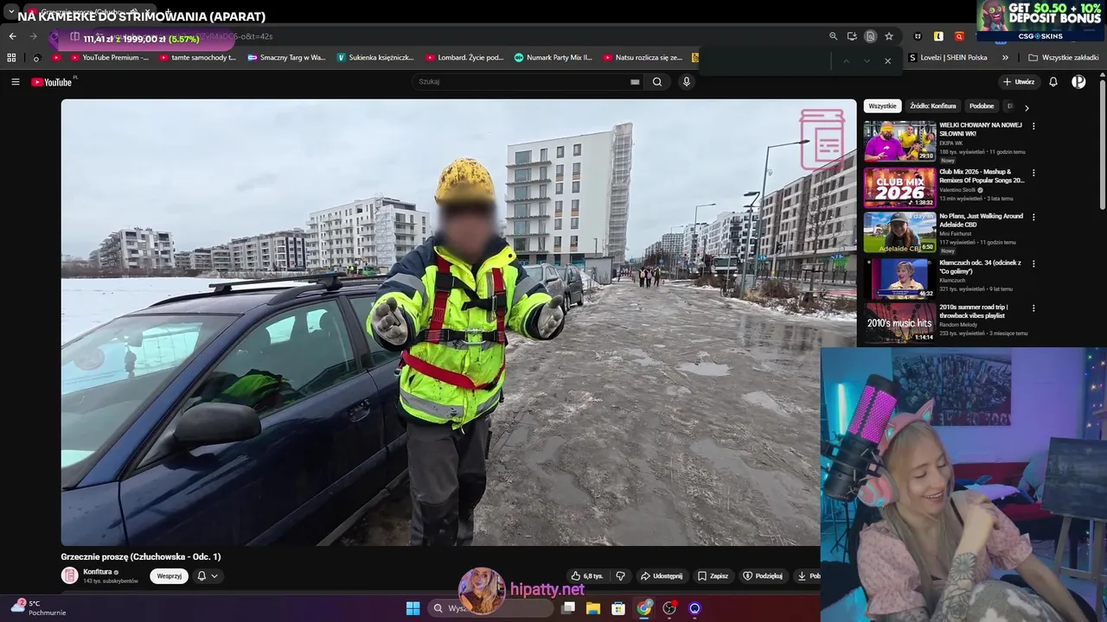The height and width of the screenshot is (622, 1107).
Task: Open options for Club Mix 2026 video
Action: [1033, 173]
